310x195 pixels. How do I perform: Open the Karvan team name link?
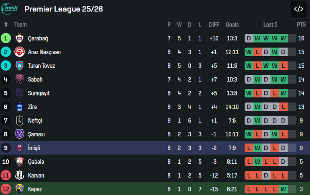36,175
